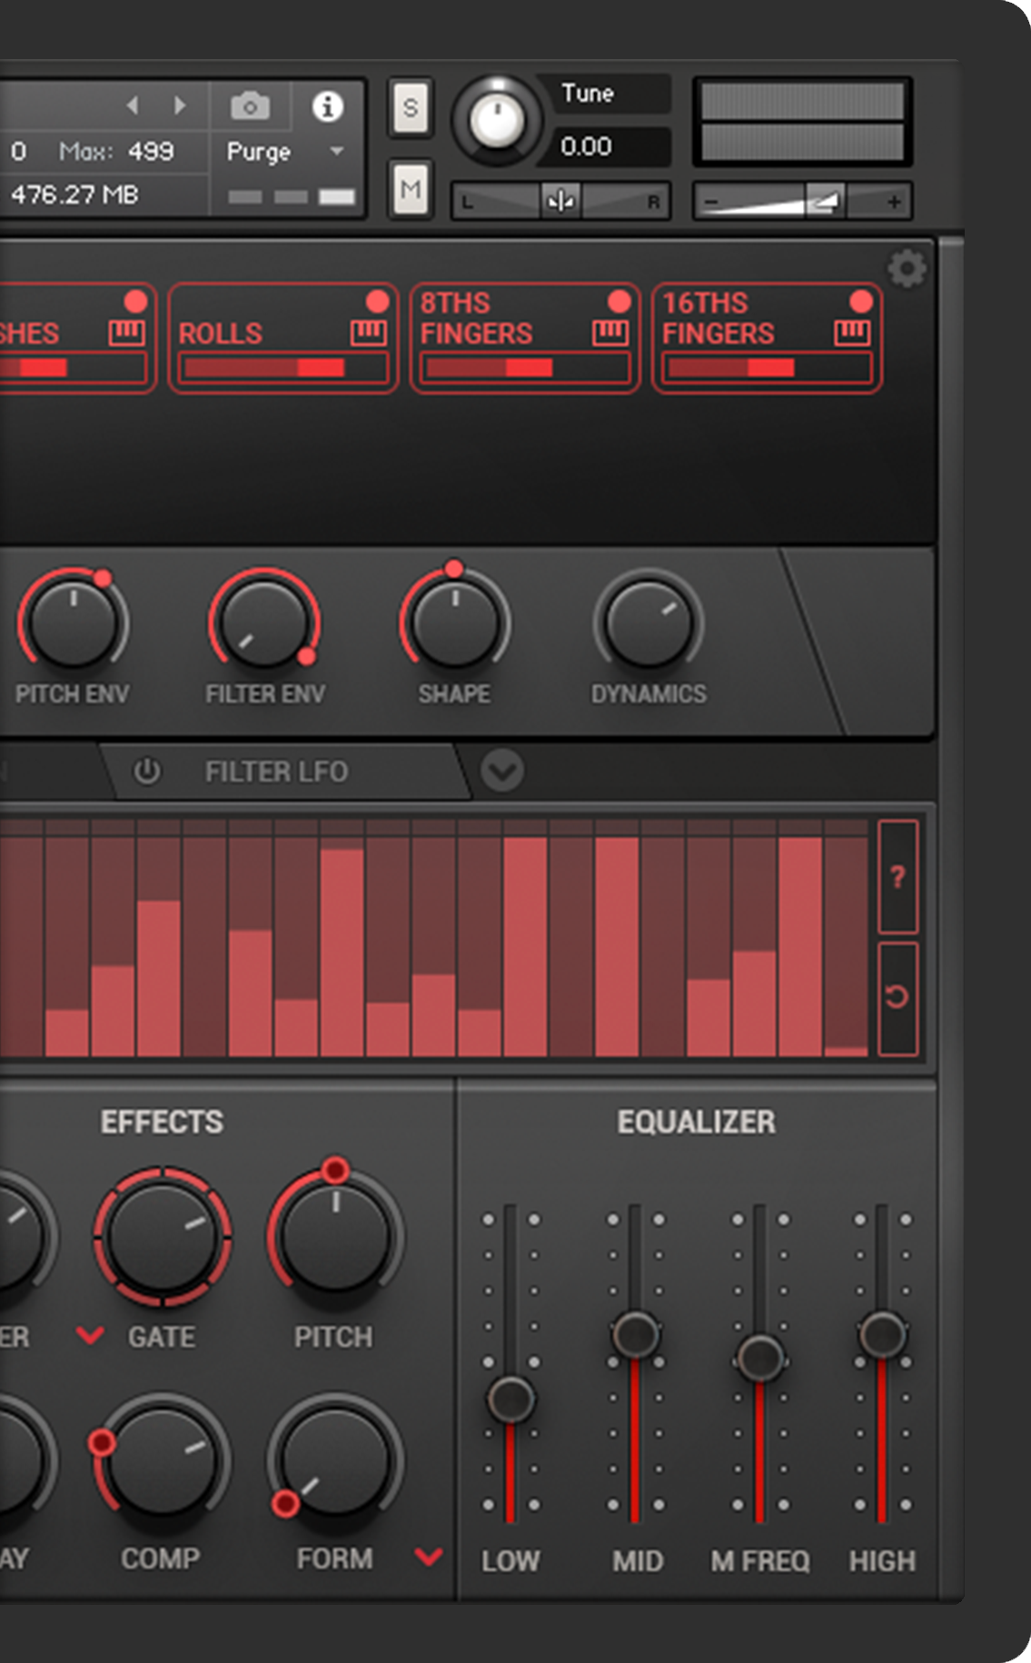This screenshot has height=1663, width=1031.
Task: Click the LOW equalizer fader
Action: (511, 1398)
